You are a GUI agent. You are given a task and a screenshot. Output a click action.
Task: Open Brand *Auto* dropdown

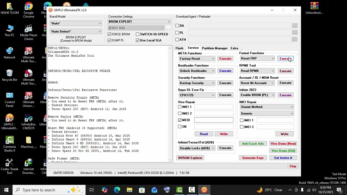coord(76,23)
